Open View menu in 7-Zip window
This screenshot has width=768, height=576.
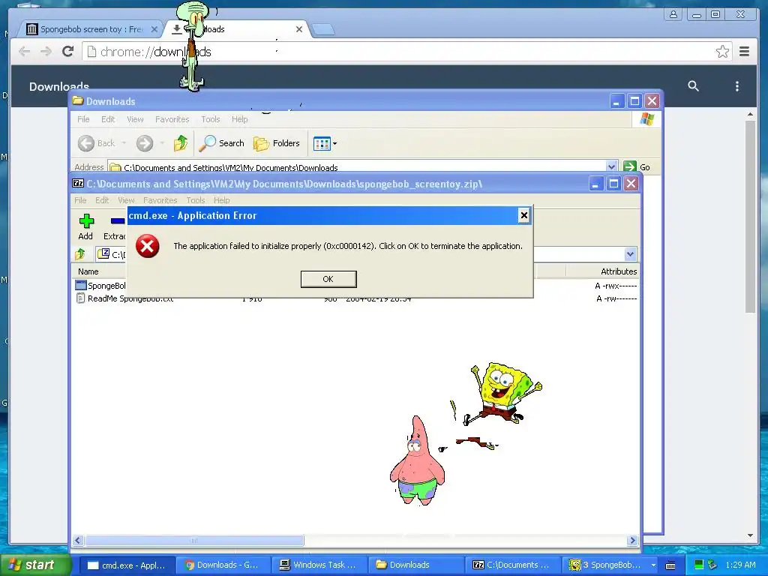(126, 200)
